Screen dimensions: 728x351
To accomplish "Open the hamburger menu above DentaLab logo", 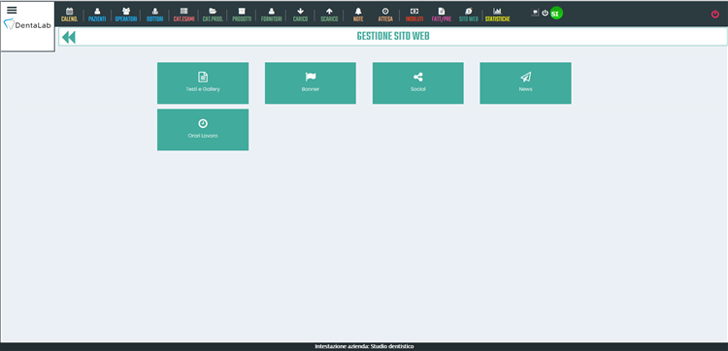I will [x=12, y=11].
